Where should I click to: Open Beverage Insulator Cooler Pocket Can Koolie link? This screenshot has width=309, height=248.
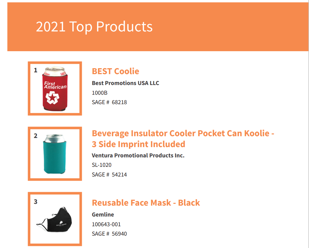tap(183, 139)
